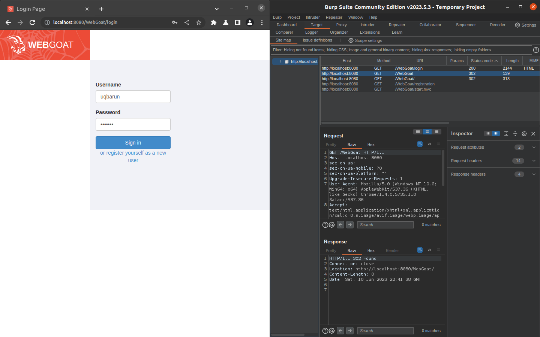Open the Repeater menu in Burp menu bar
The image size is (540, 337).
pos(334,17)
